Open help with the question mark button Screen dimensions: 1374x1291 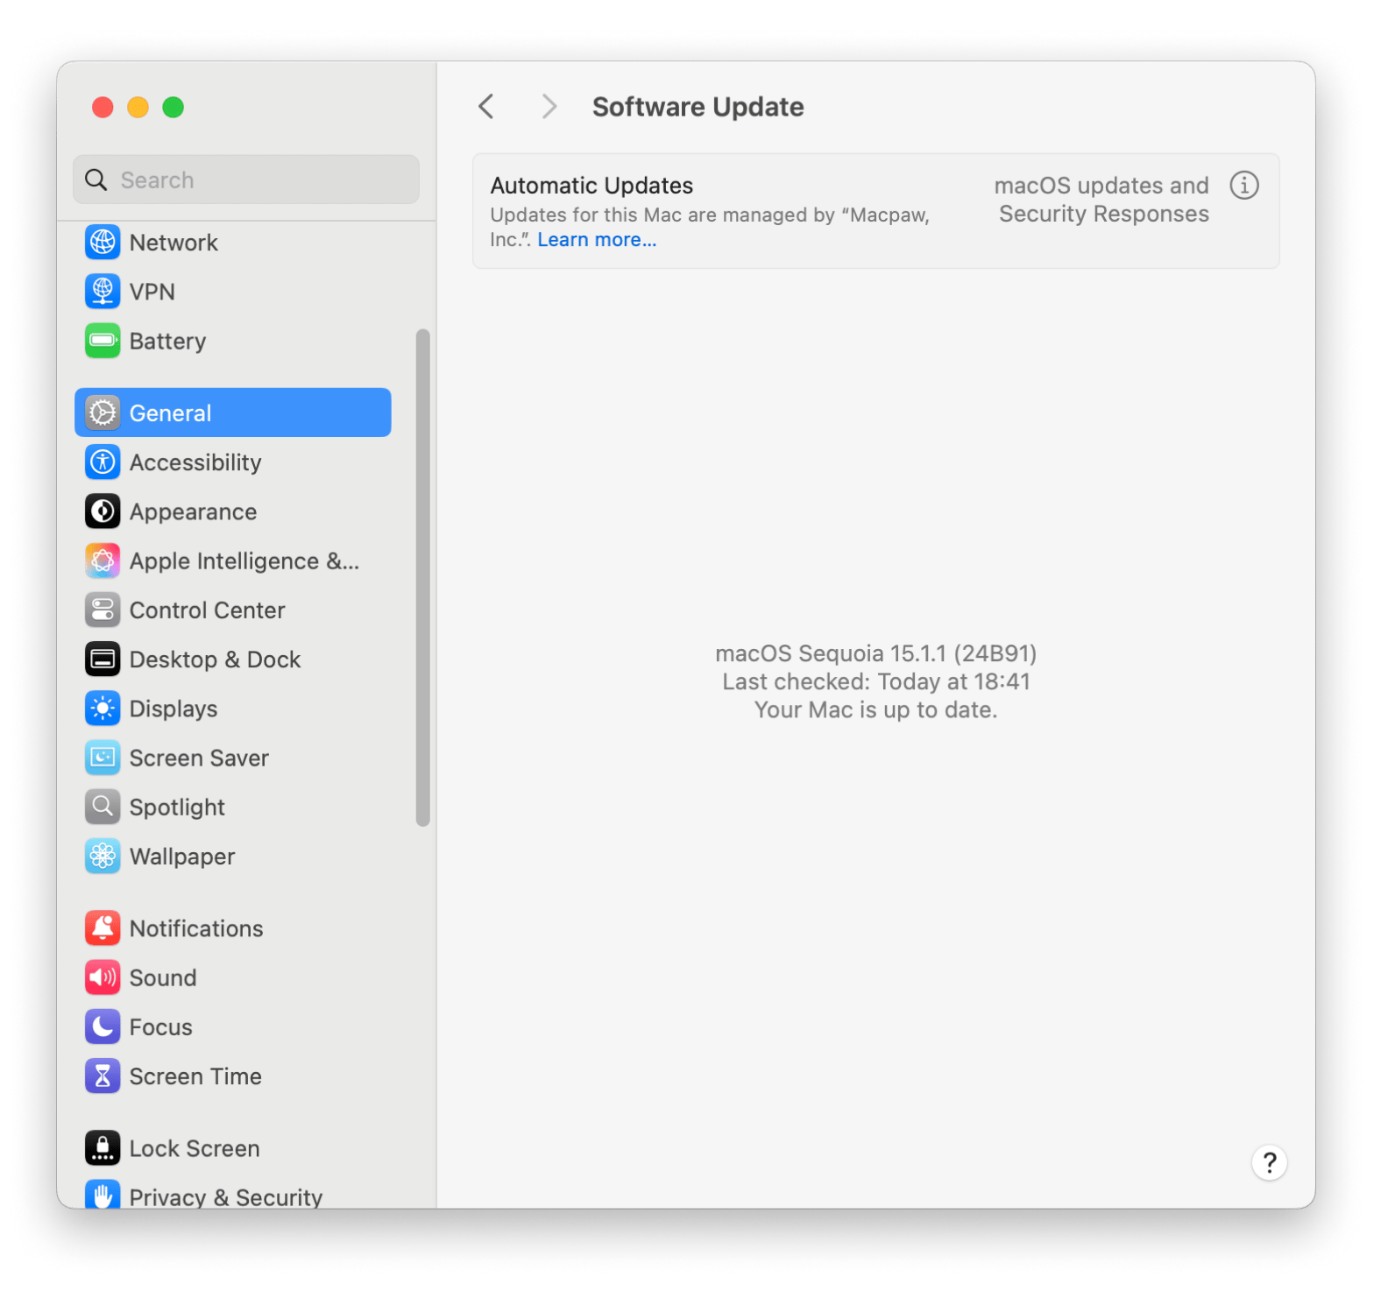click(1269, 1163)
